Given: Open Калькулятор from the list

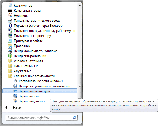Looking at the screenshot, I should click(23, 6).
